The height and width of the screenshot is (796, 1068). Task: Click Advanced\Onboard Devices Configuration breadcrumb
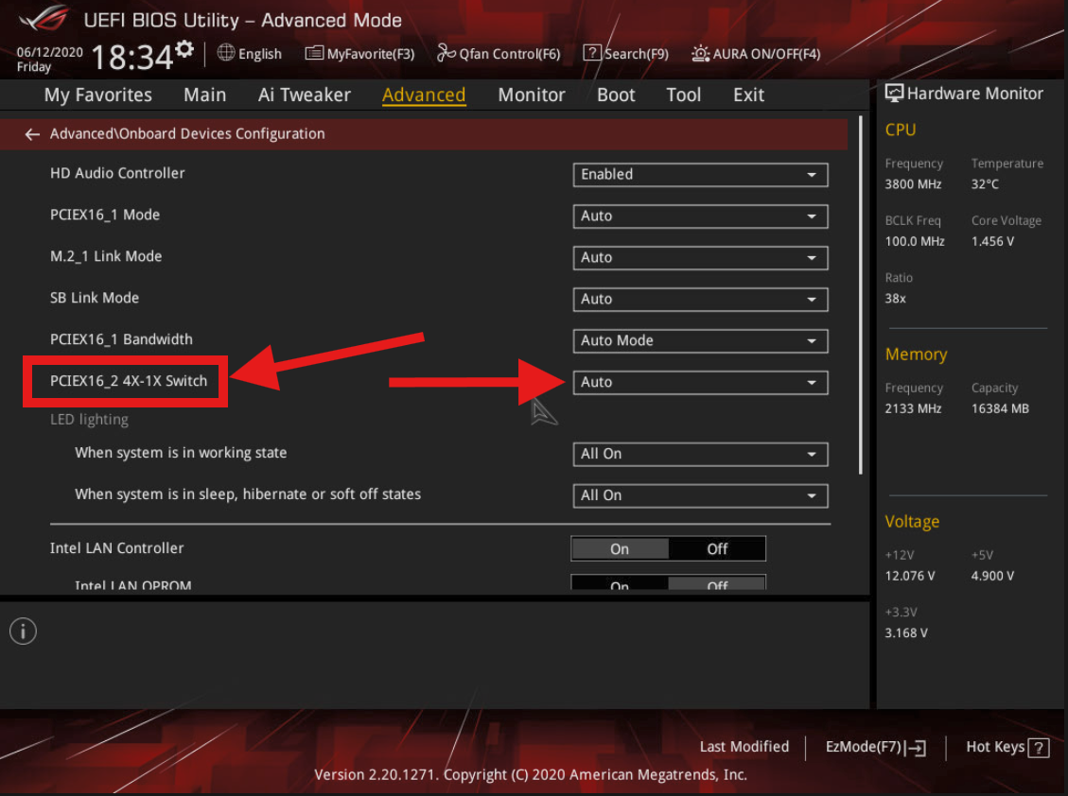[x=187, y=133]
